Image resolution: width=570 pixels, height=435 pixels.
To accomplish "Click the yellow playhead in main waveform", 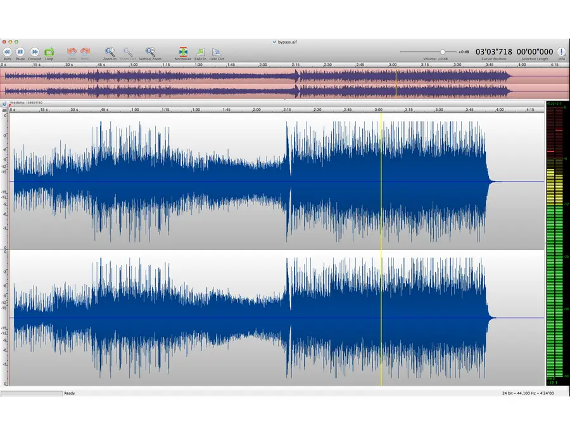I will tap(381, 249).
